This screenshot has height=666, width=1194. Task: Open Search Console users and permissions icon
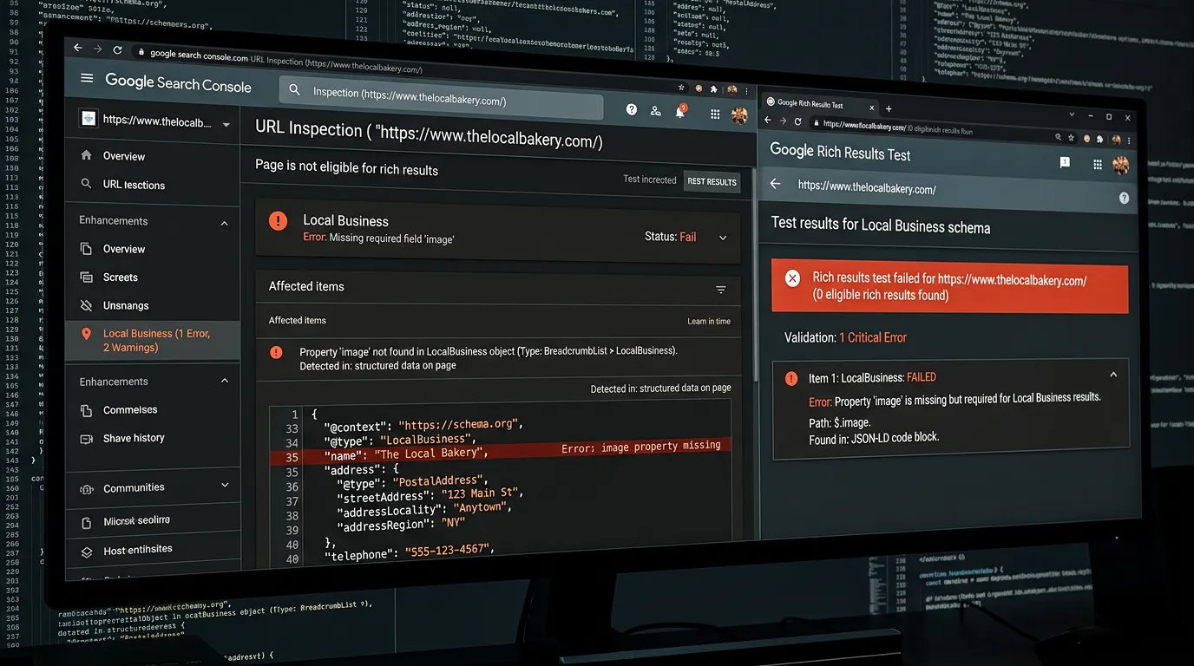click(656, 111)
